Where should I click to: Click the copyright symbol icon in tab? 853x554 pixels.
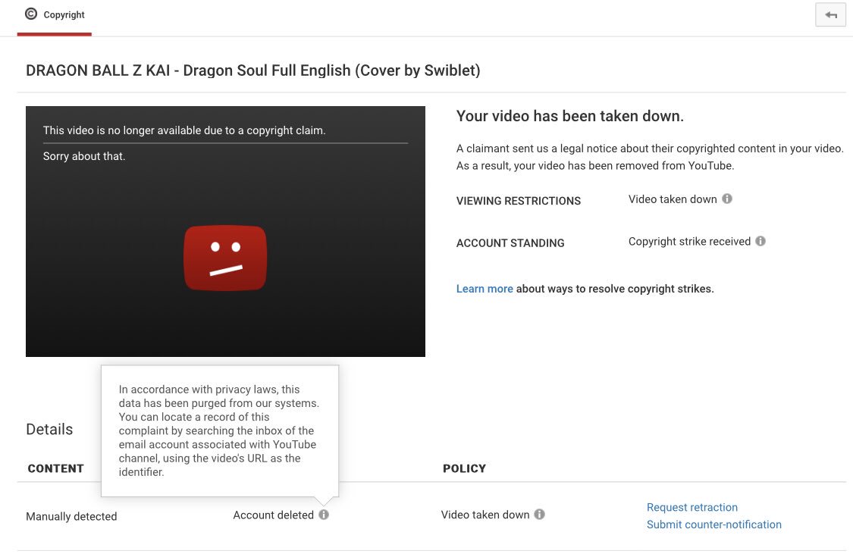(x=31, y=14)
